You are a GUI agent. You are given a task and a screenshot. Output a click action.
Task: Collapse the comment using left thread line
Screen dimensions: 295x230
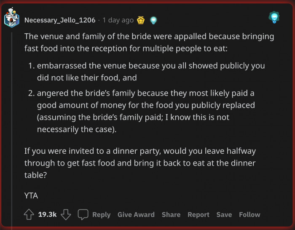pos(12,126)
